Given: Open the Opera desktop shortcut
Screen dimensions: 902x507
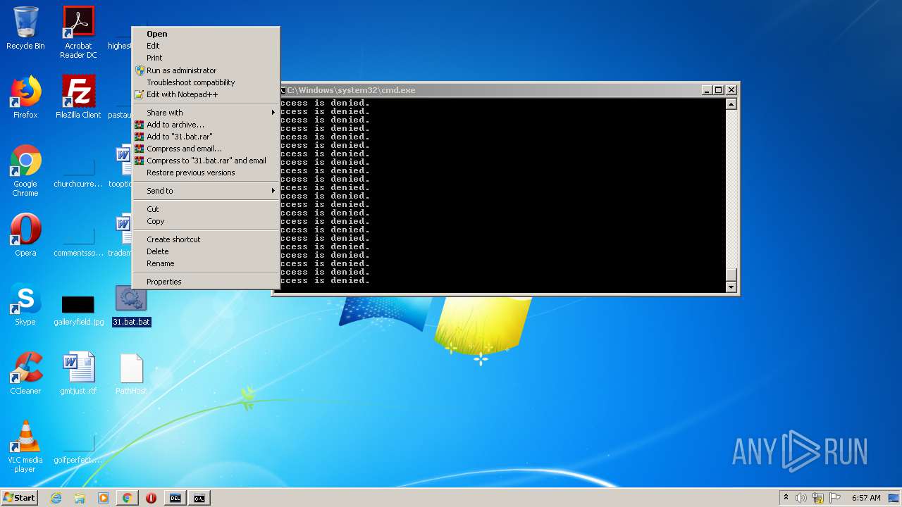Looking at the screenshot, I should click(x=25, y=235).
